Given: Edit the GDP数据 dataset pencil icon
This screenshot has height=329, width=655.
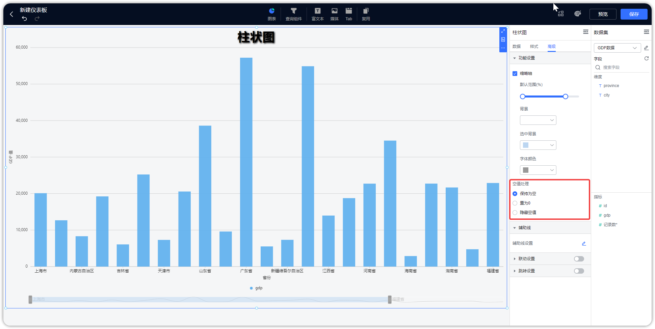Looking at the screenshot, I should 646,48.
